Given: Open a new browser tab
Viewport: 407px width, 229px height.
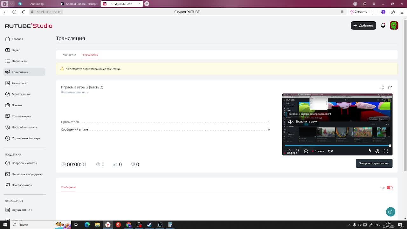Looking at the screenshot, I should tap(147, 4).
